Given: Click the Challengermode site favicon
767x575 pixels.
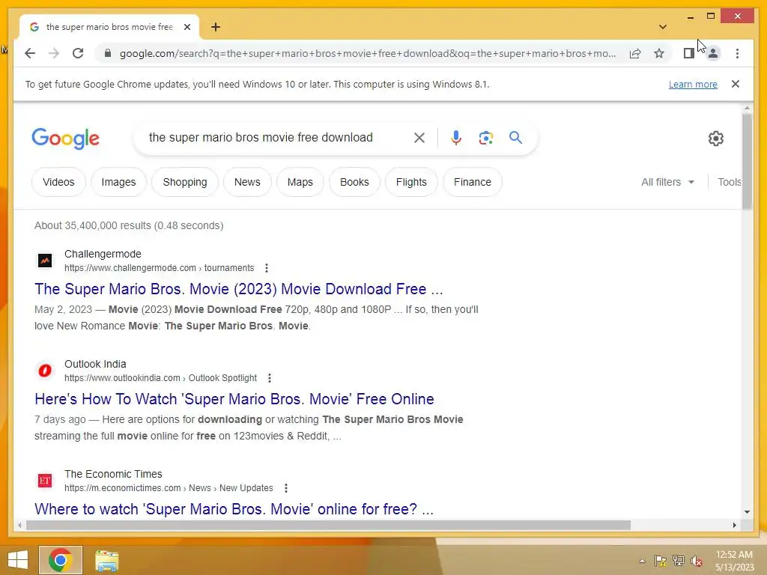Looking at the screenshot, I should [x=45, y=261].
